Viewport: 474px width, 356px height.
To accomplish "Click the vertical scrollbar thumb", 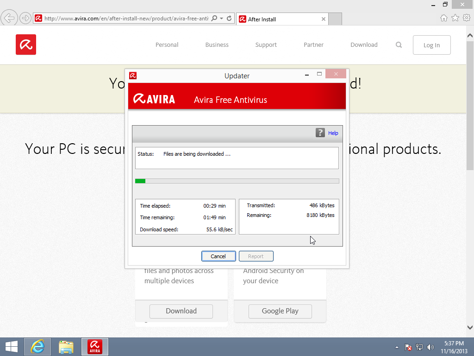I will point(470,105).
